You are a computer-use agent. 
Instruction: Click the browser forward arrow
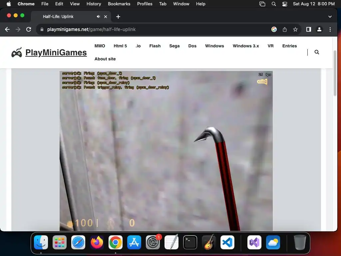point(18,29)
